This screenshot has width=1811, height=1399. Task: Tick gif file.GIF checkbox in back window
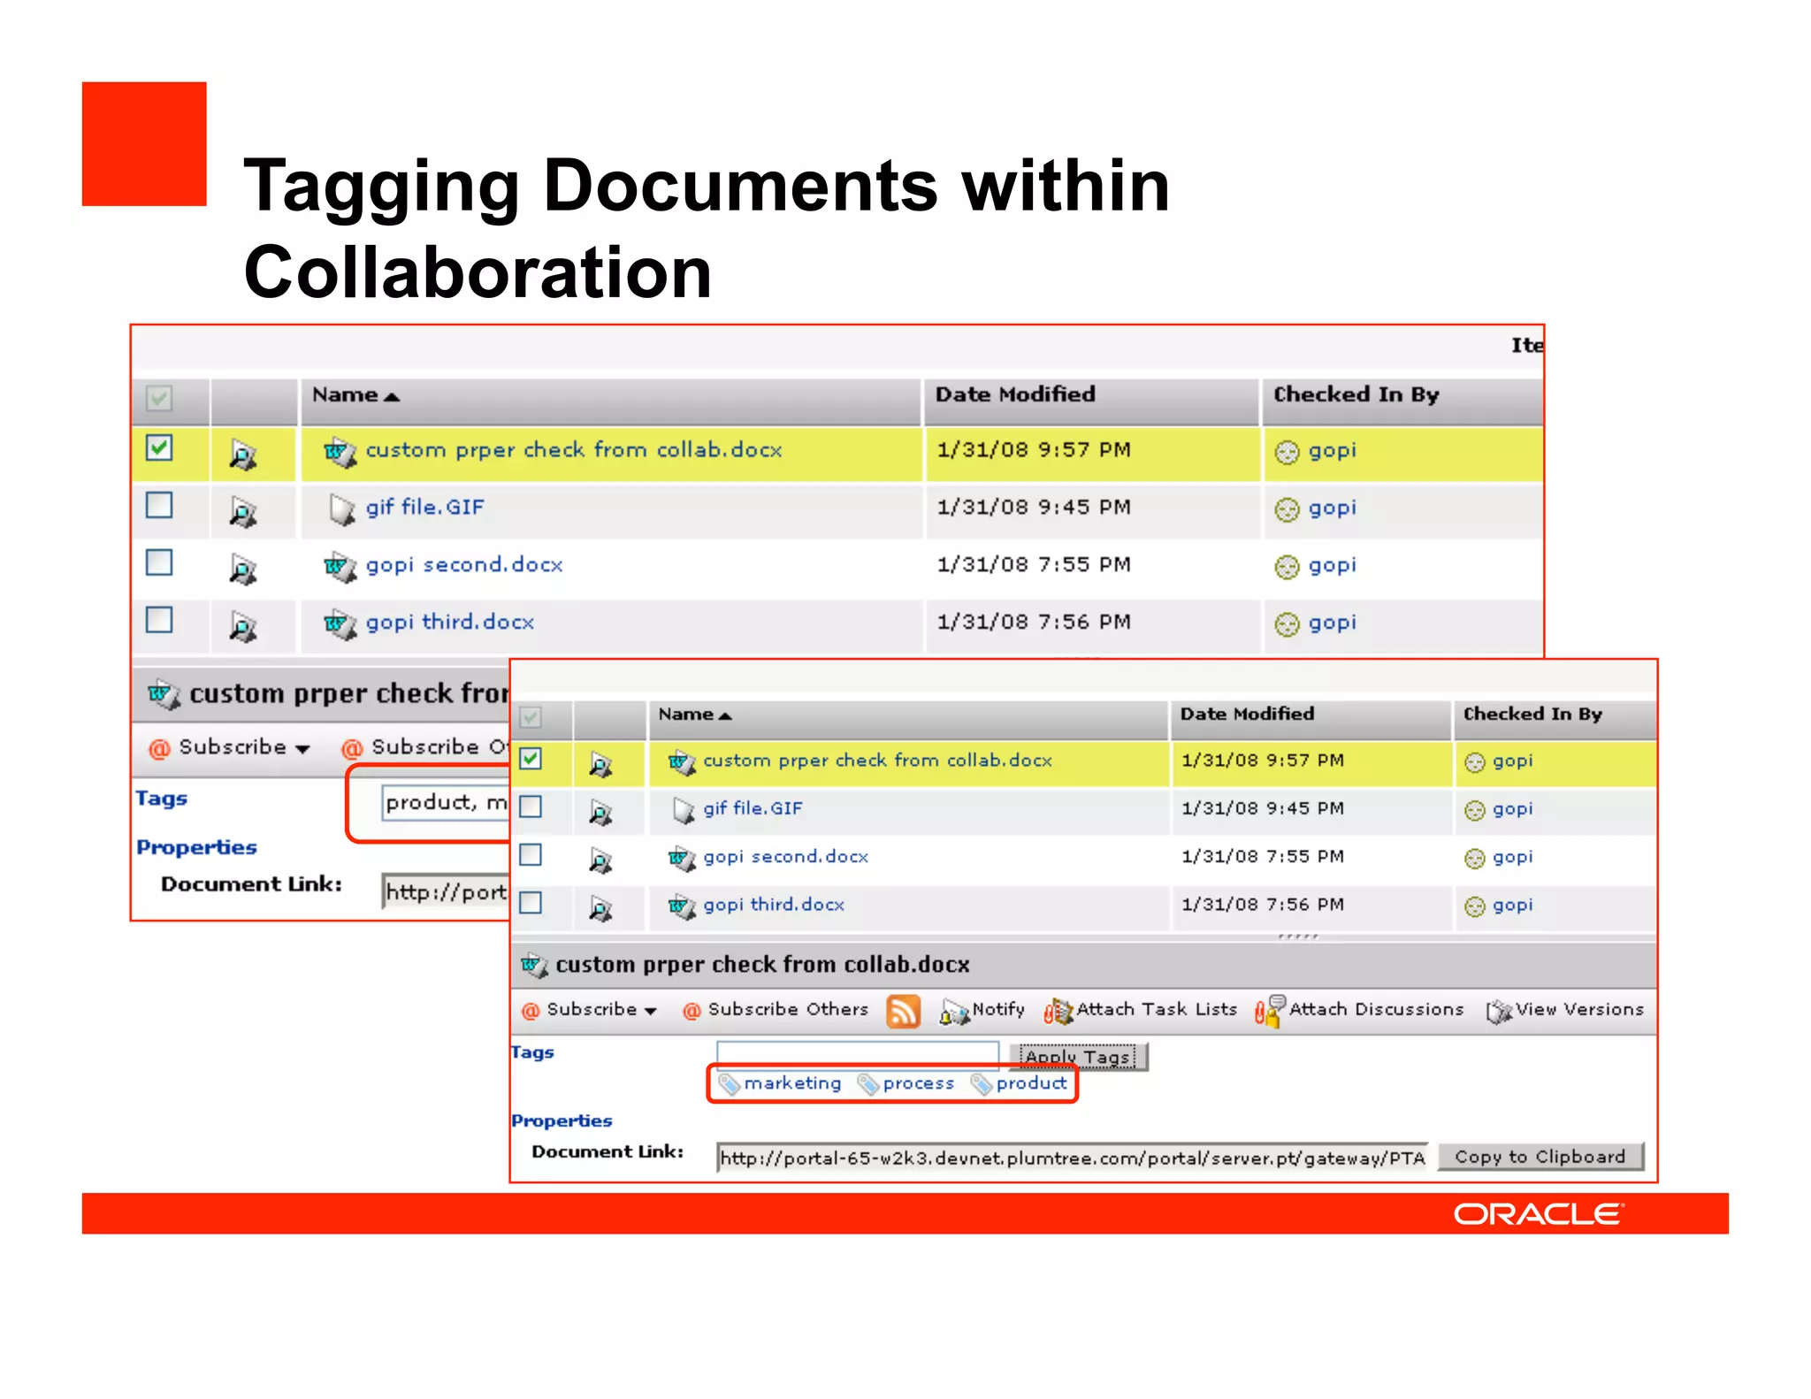click(159, 505)
